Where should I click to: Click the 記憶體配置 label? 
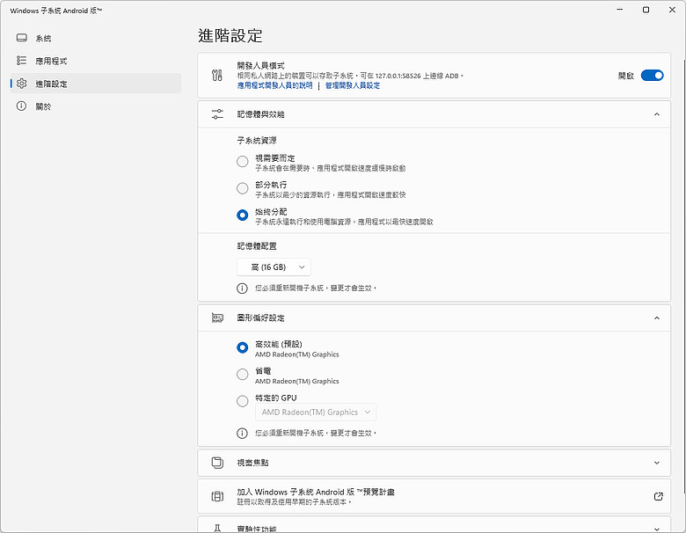pos(257,246)
